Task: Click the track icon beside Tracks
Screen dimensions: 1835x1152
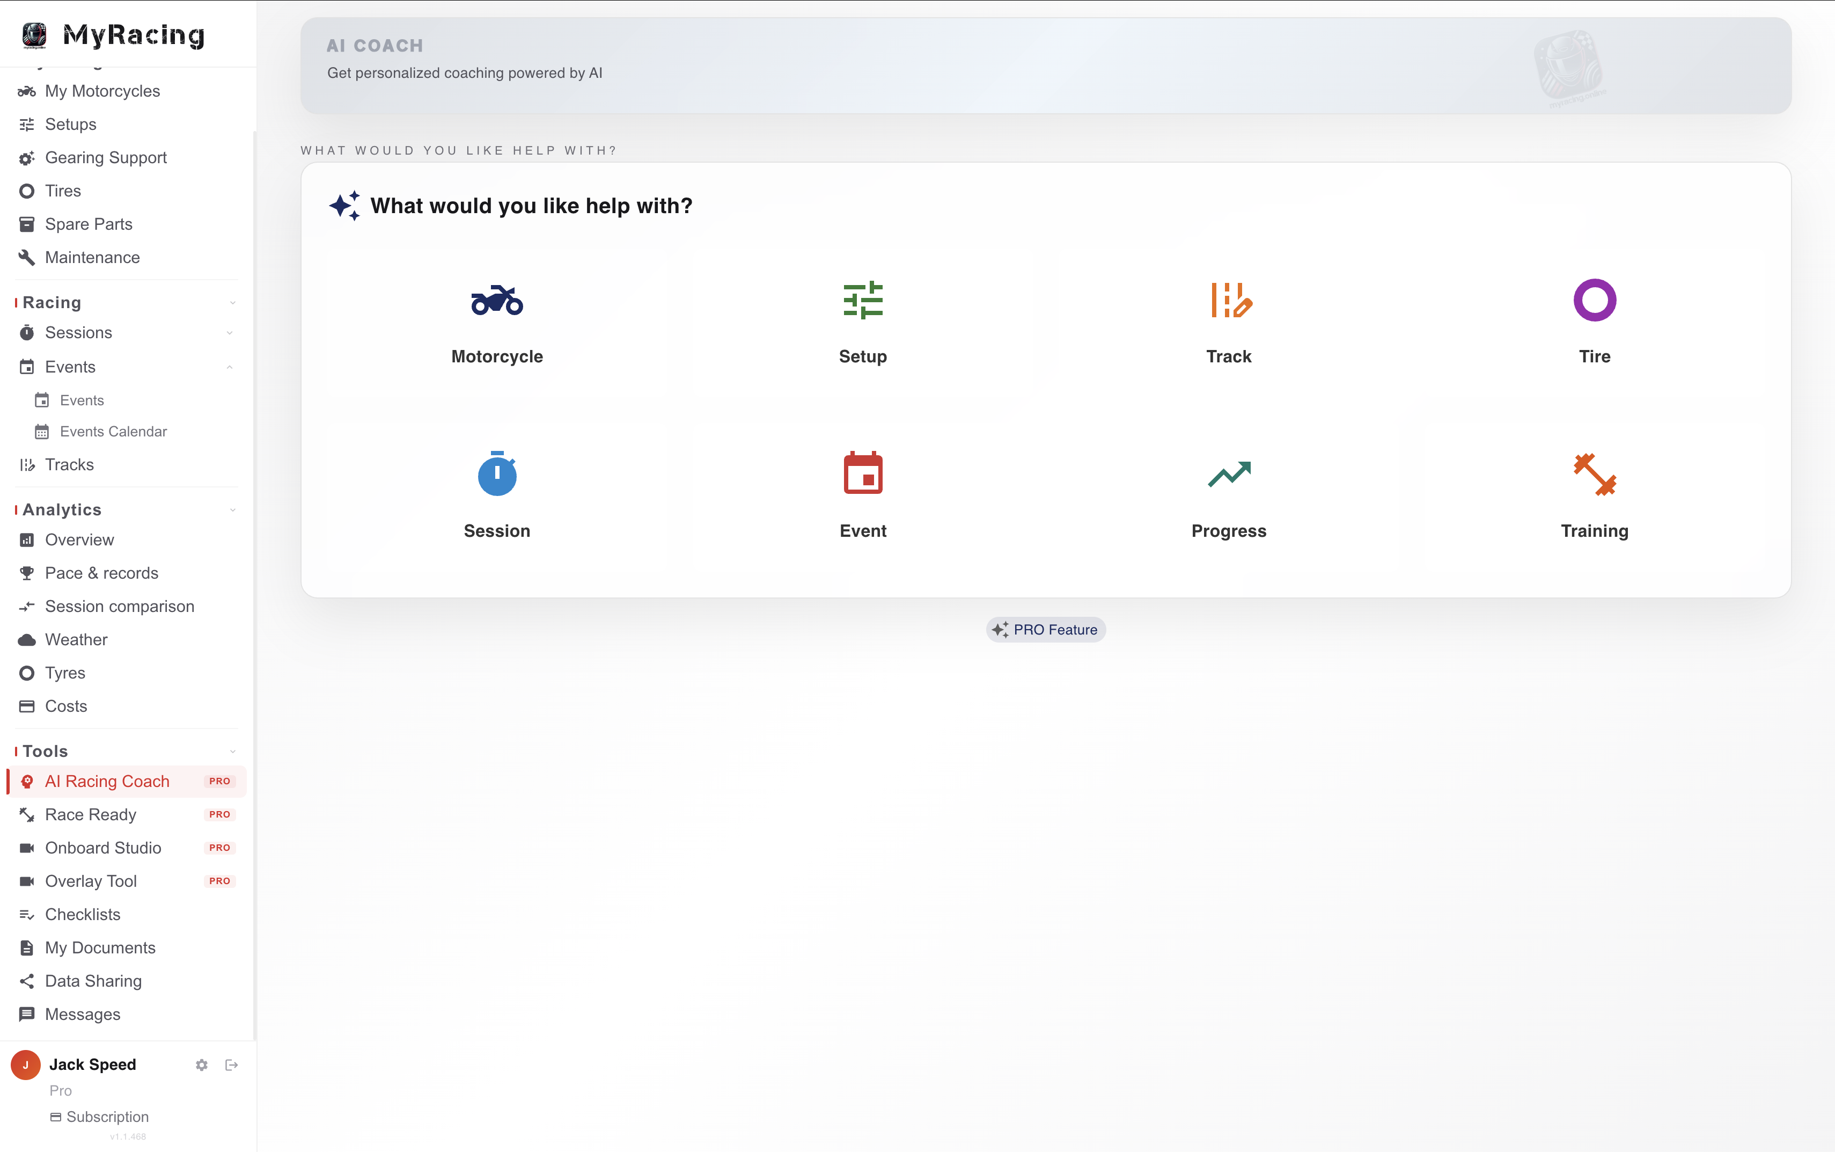Action: coord(27,465)
